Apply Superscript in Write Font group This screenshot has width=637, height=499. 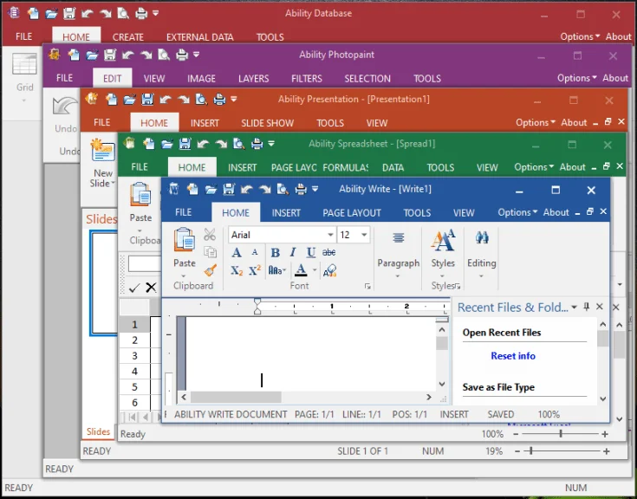[x=255, y=270]
